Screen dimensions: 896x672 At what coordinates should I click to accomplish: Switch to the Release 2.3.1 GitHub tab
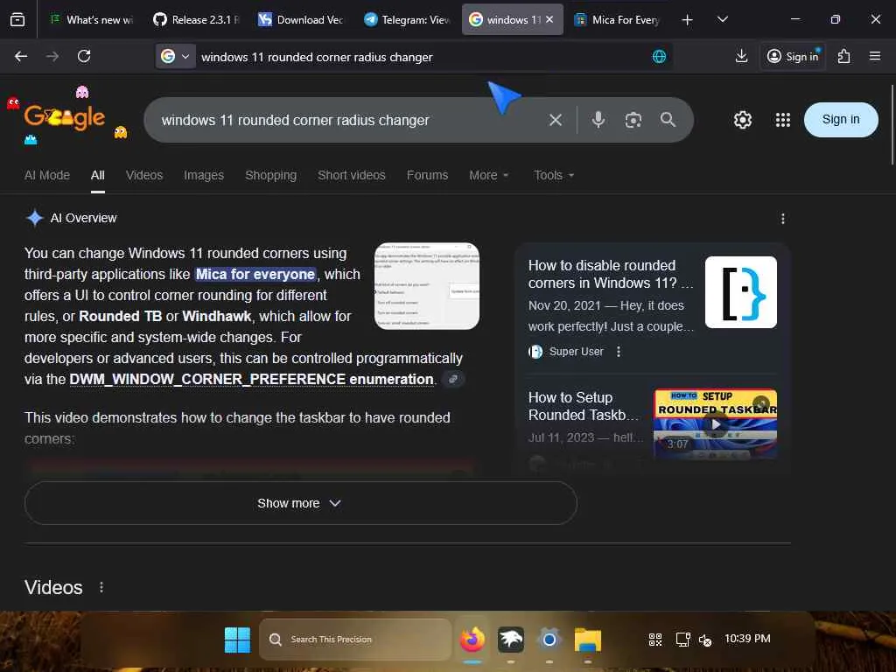[196, 19]
